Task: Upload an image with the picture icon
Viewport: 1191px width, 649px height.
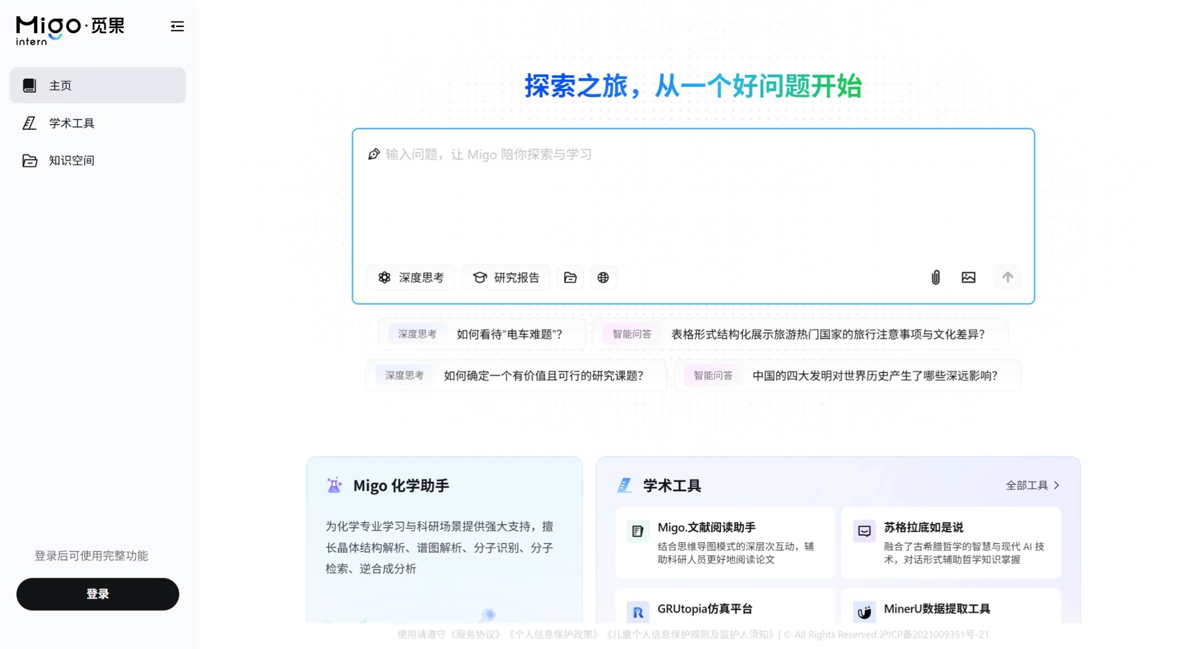Action: 968,277
